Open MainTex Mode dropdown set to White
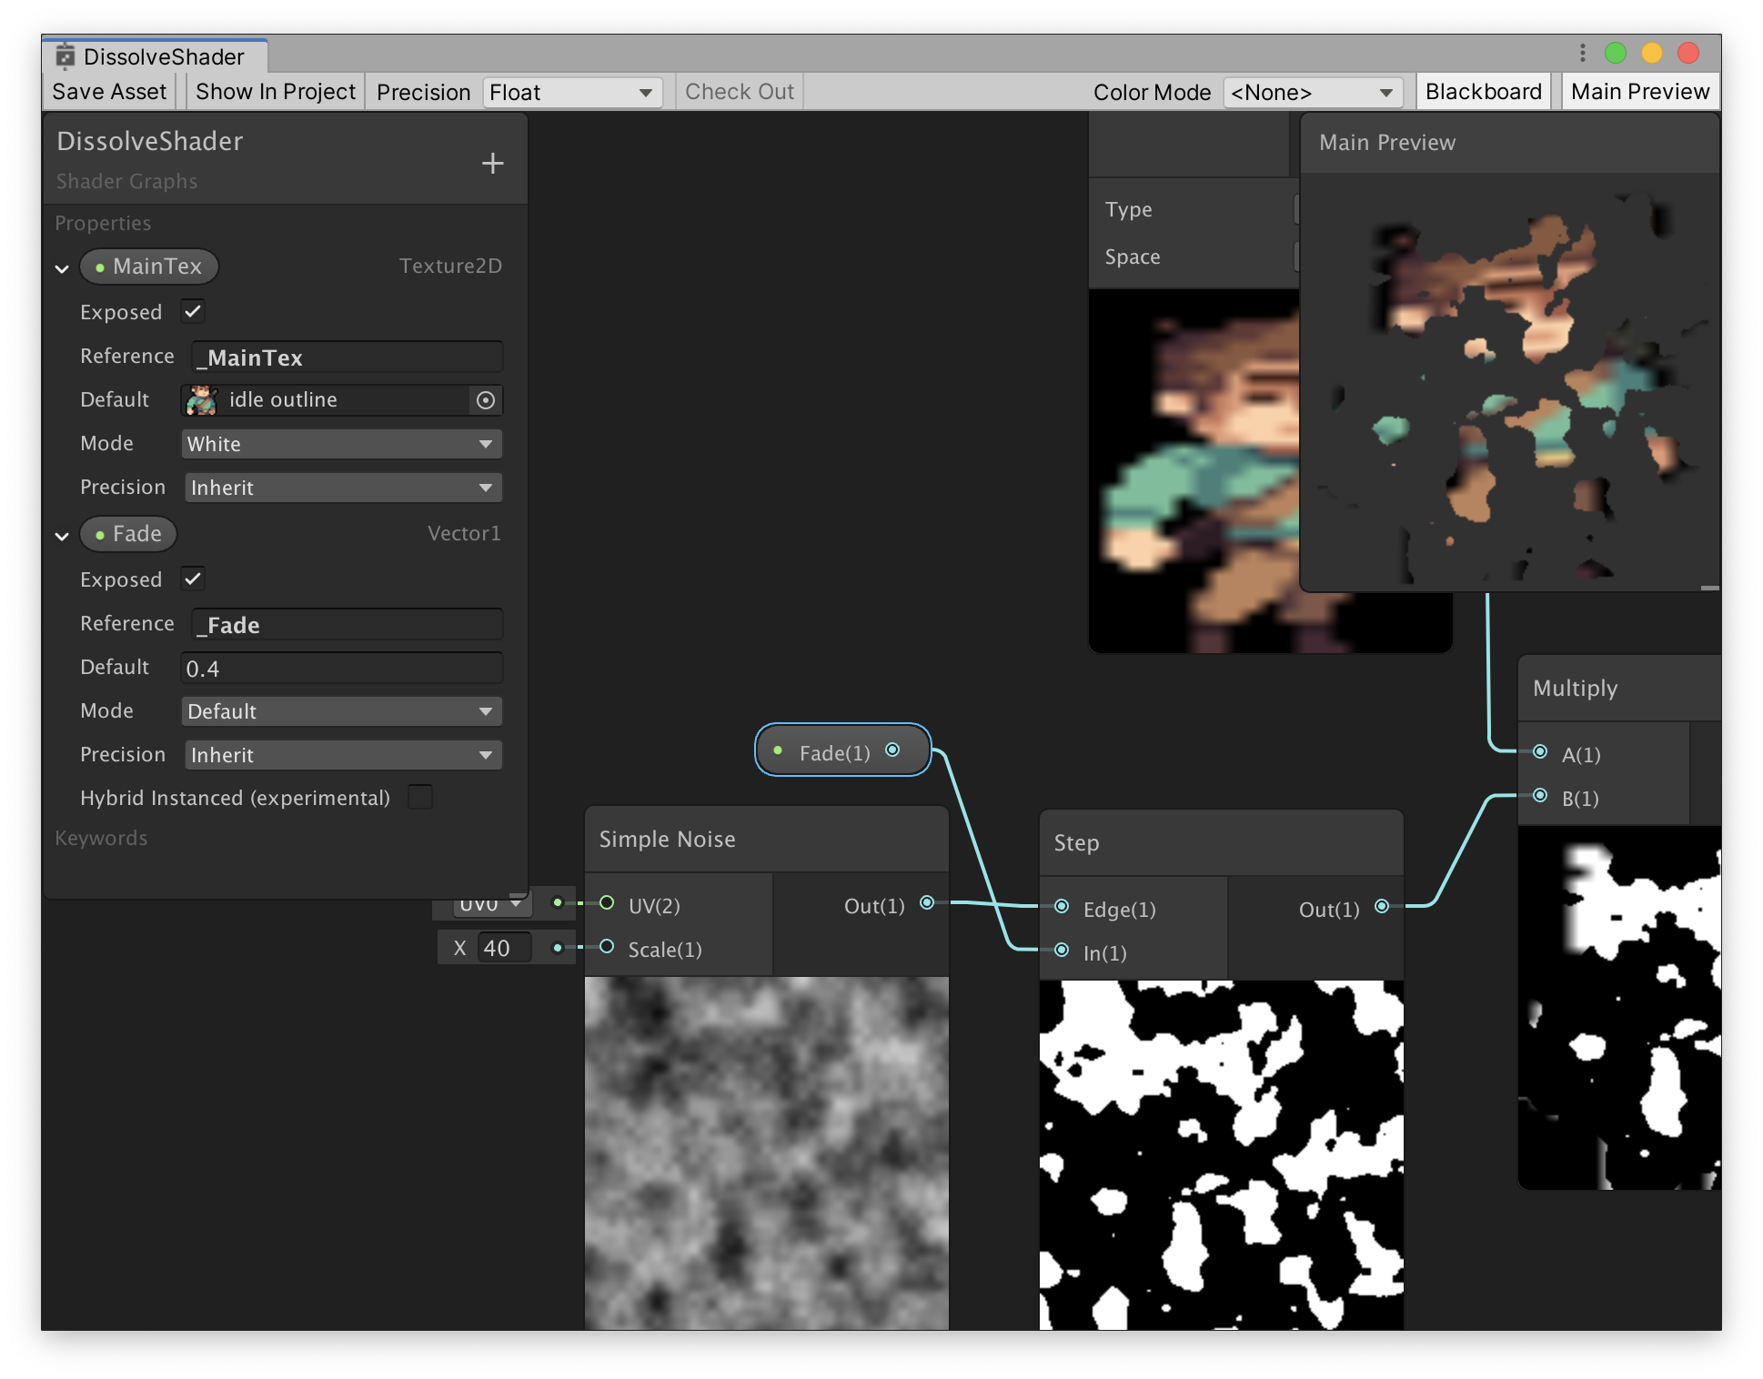This screenshot has width=1763, height=1379. coord(341,444)
